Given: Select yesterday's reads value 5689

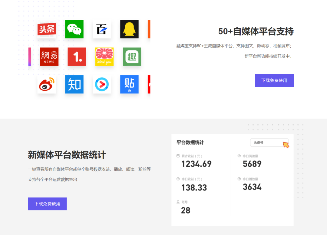Looking at the screenshot, I should coord(252,164).
